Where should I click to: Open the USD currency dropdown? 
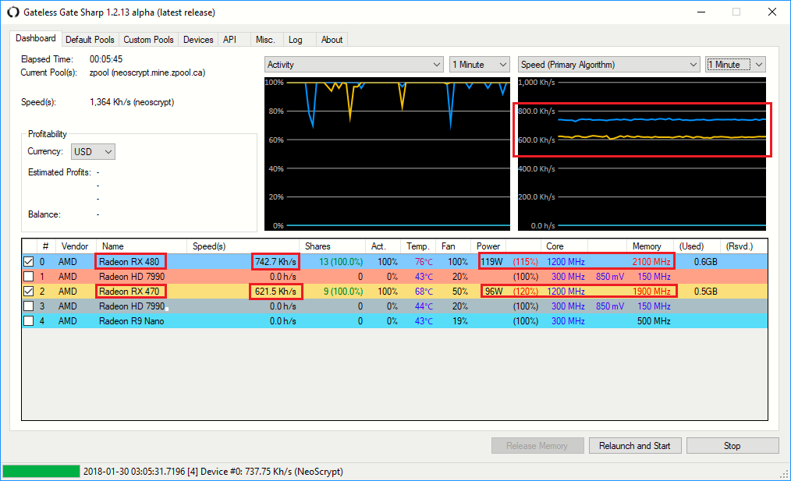93,152
